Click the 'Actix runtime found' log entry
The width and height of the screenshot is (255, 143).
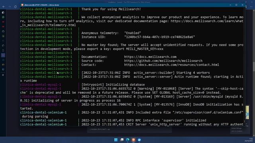(x=162, y=77)
